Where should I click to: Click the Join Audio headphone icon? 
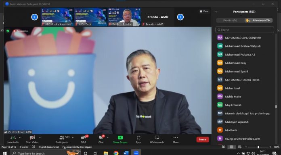pyautogui.click(x=13, y=138)
